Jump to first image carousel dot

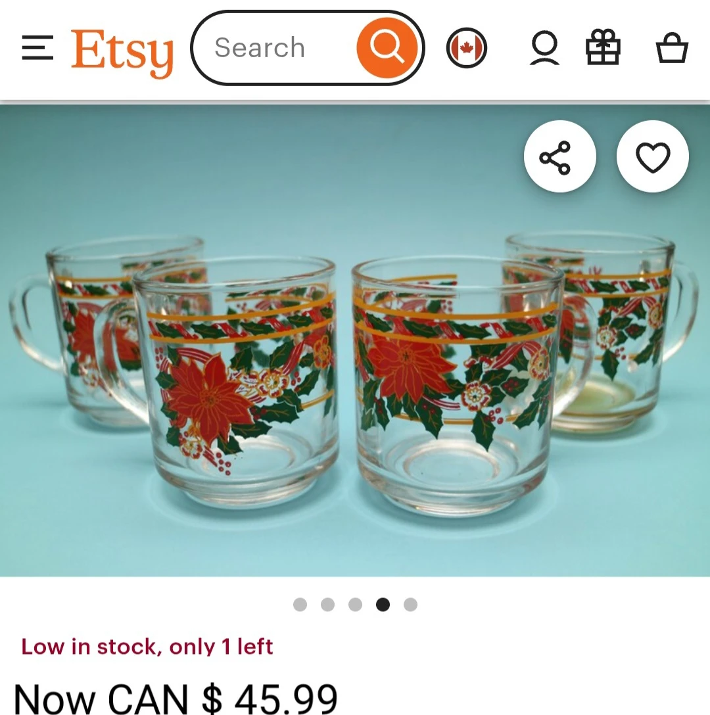(x=300, y=604)
